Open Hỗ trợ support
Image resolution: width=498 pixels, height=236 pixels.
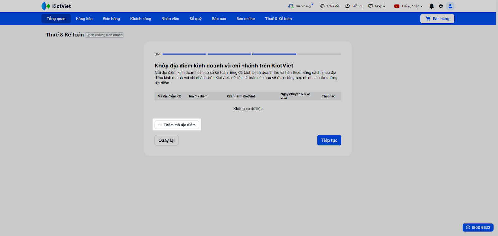[x=354, y=6]
